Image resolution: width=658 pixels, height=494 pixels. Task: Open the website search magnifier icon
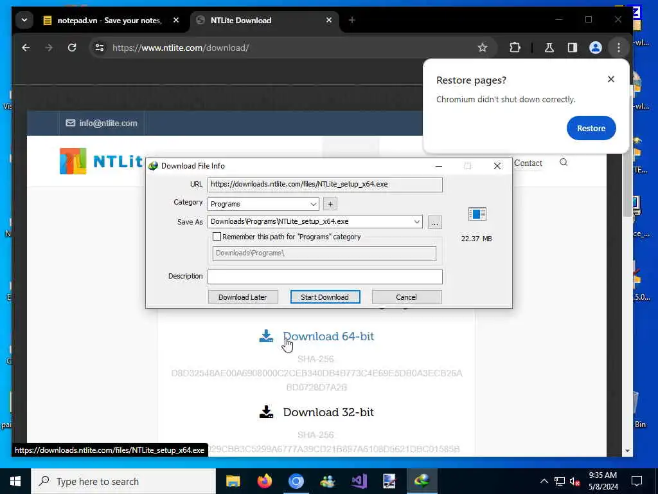click(x=564, y=162)
